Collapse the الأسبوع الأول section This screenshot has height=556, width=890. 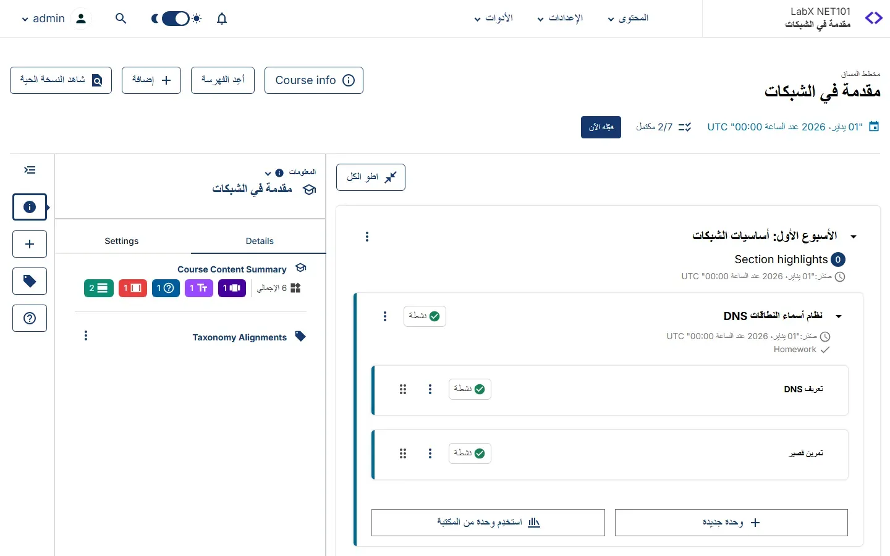tap(854, 237)
